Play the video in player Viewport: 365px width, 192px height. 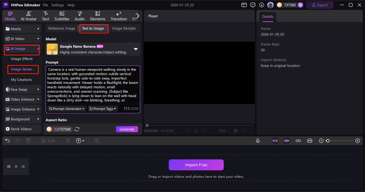click(196, 131)
